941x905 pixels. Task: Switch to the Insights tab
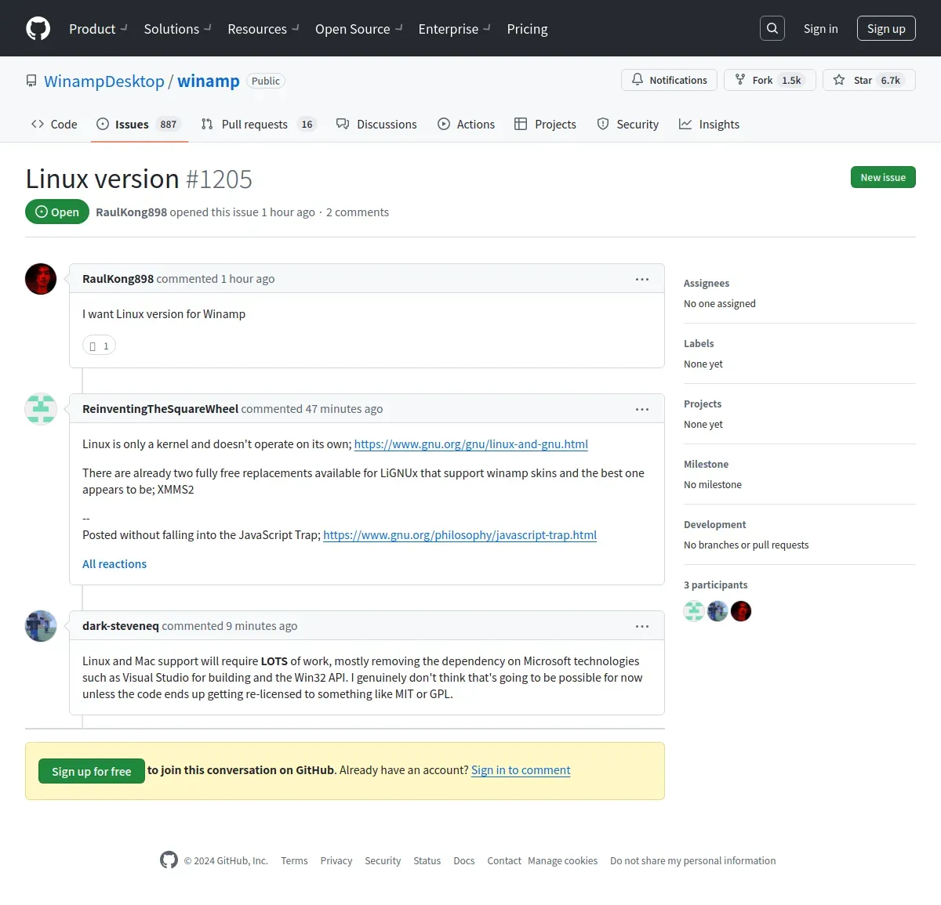click(x=709, y=124)
